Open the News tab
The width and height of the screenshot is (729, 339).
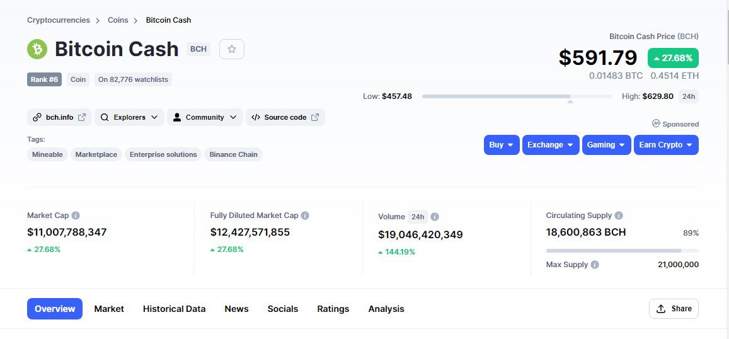[x=237, y=309]
